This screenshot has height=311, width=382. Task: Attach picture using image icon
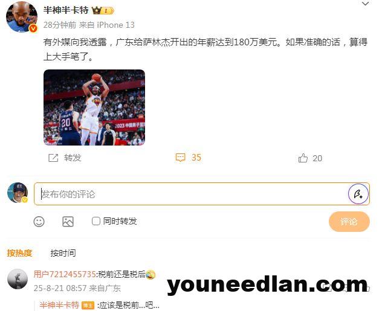click(x=68, y=222)
